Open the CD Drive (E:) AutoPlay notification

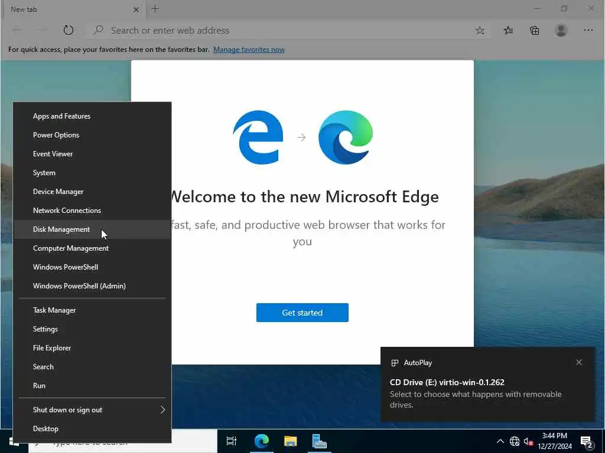pos(487,385)
